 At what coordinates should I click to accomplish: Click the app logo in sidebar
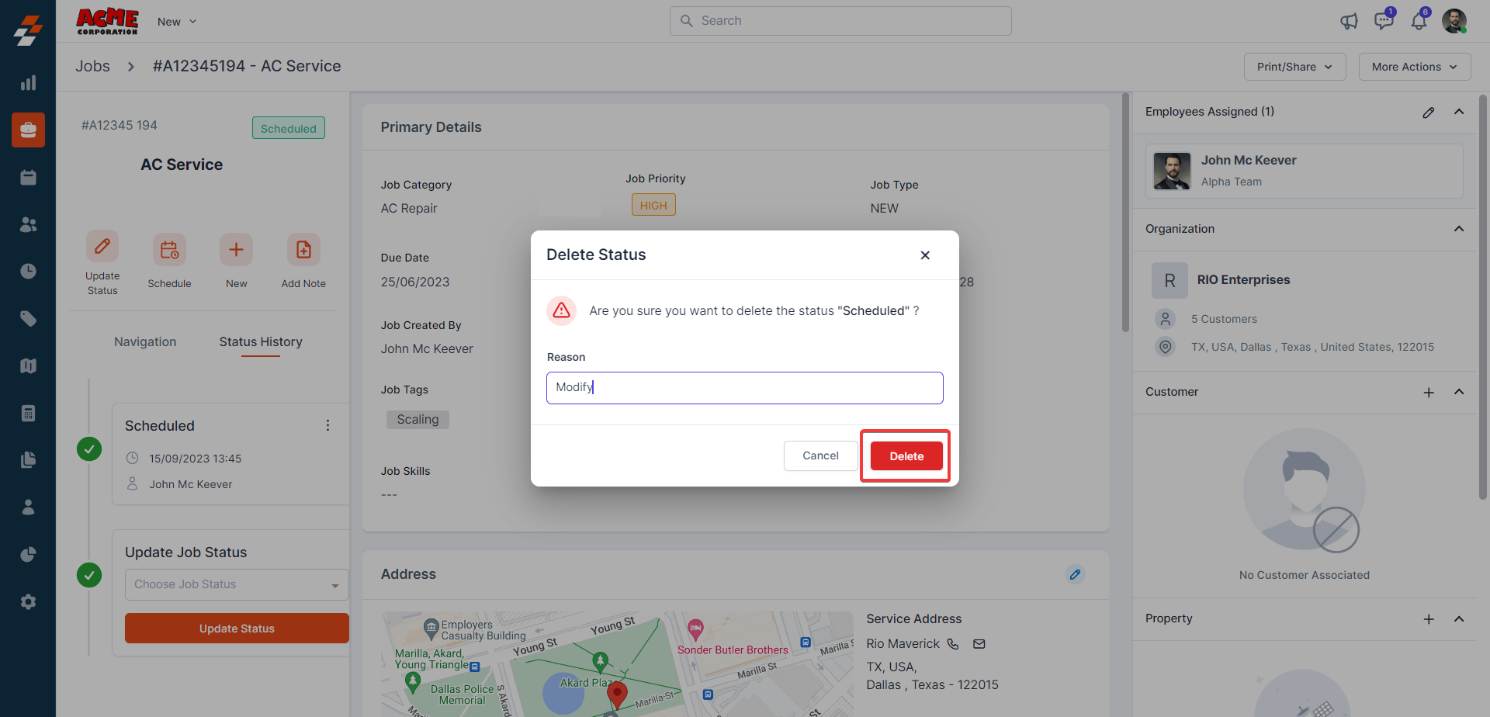pos(28,29)
